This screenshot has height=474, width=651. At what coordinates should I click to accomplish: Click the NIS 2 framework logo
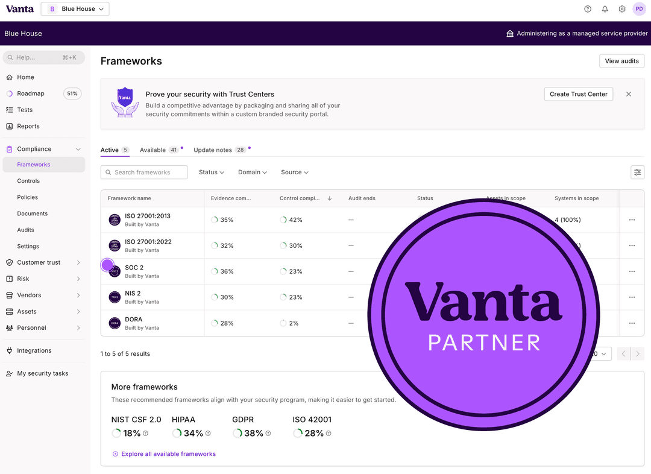tap(115, 297)
